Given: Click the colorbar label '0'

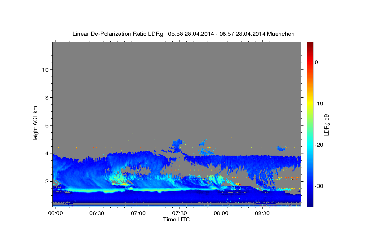Looking at the screenshot, I should (x=317, y=62).
